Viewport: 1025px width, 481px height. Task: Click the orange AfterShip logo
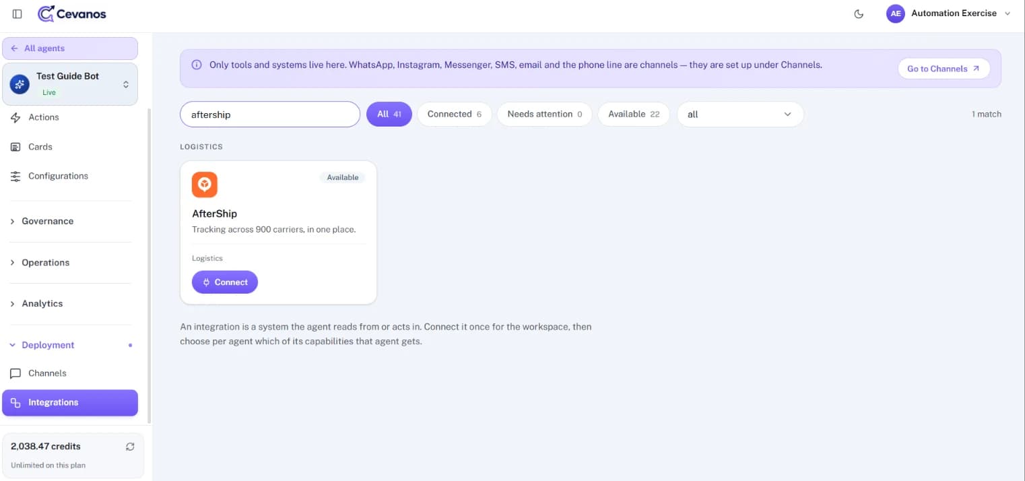[x=205, y=185]
